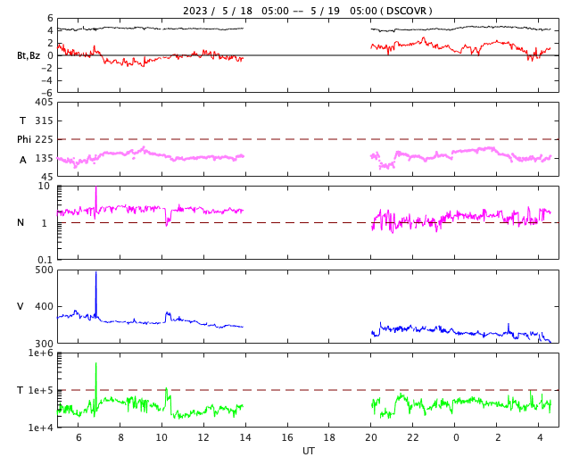Click the 'A' label below Phi

[x=23, y=160]
